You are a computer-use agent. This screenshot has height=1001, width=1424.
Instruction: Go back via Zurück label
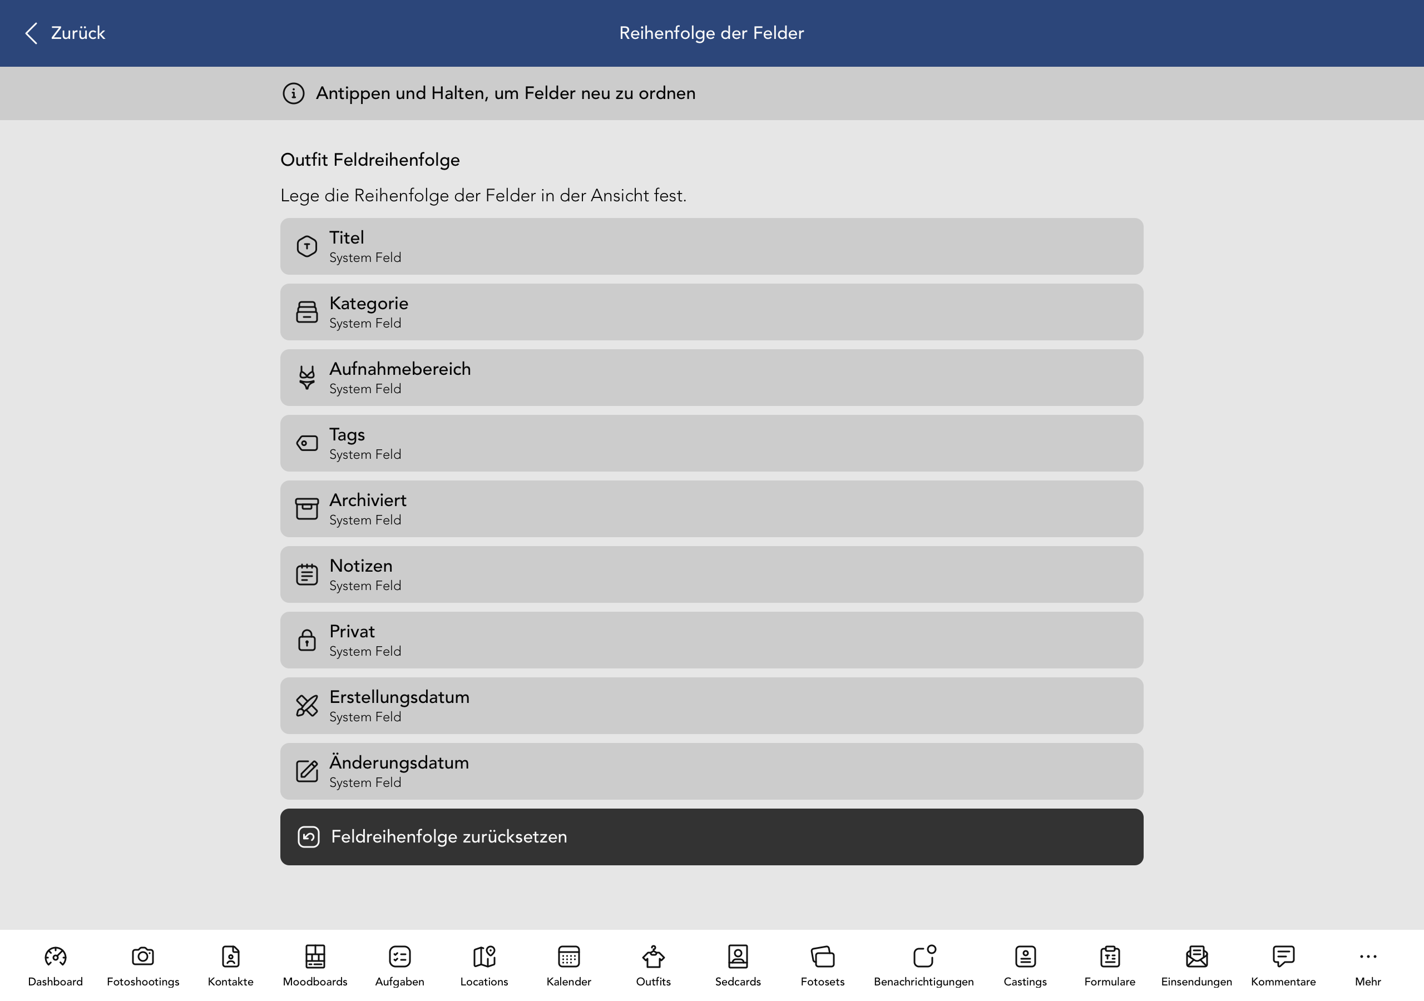tap(78, 33)
